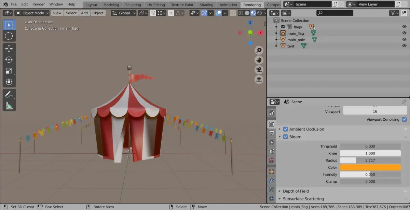Select the Annotate tool

click(x=9, y=94)
